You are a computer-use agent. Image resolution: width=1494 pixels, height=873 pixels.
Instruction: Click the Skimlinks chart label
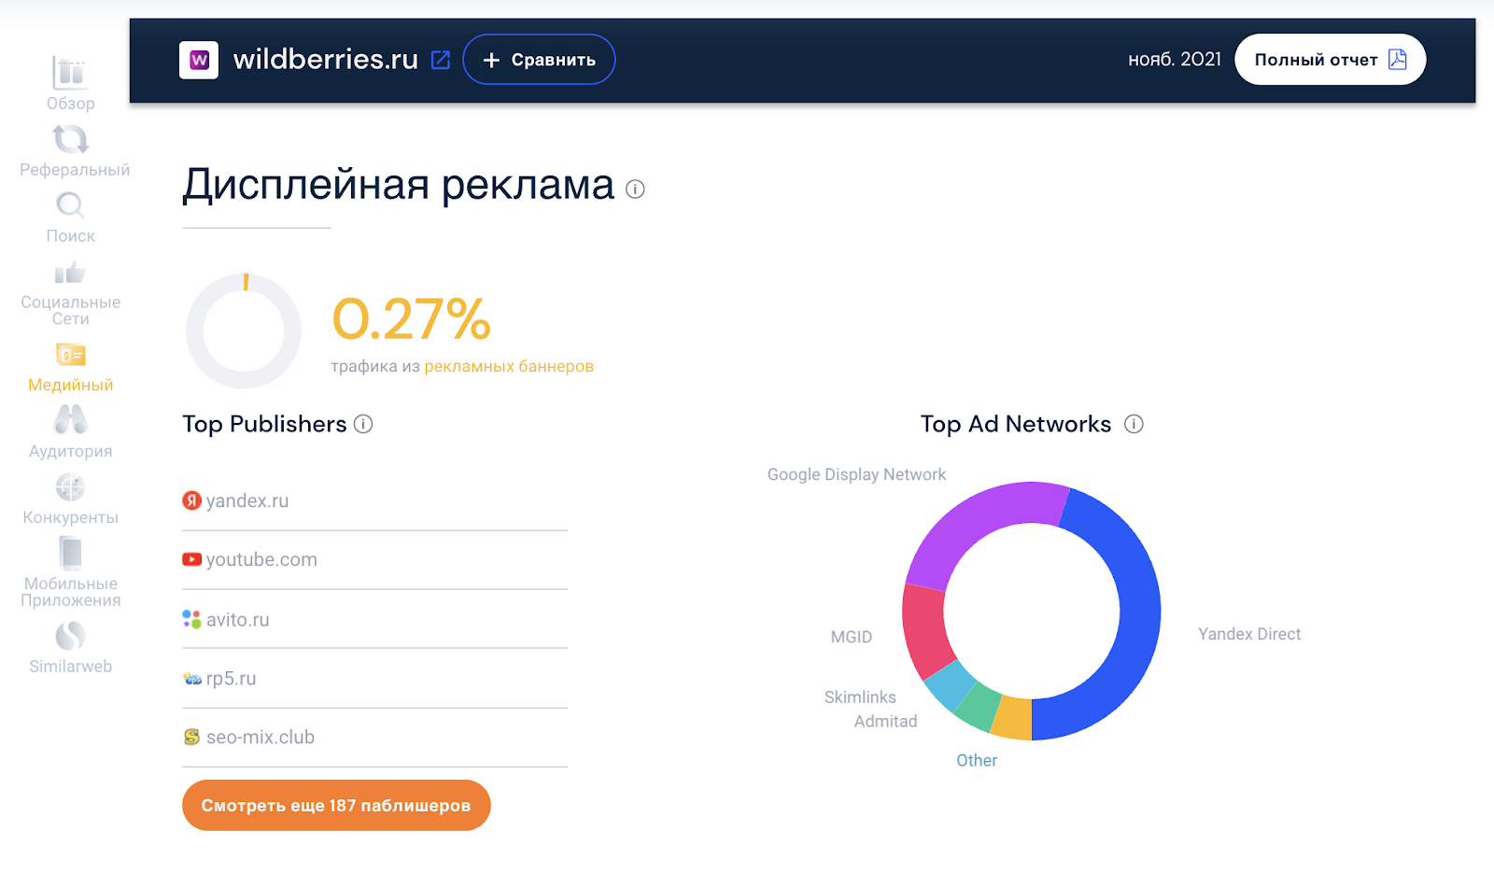click(x=860, y=697)
